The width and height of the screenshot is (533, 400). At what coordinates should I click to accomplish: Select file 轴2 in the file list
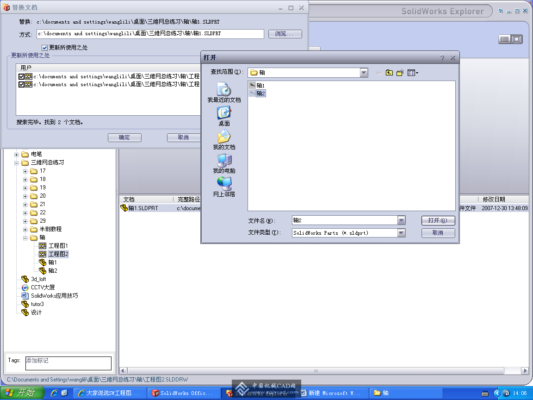click(x=257, y=93)
